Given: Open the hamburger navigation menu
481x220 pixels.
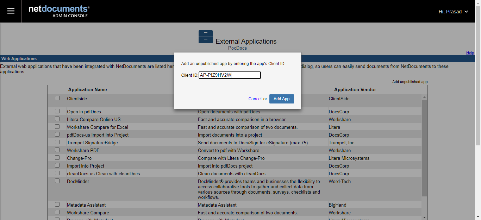Looking at the screenshot, I should pos(11,11).
